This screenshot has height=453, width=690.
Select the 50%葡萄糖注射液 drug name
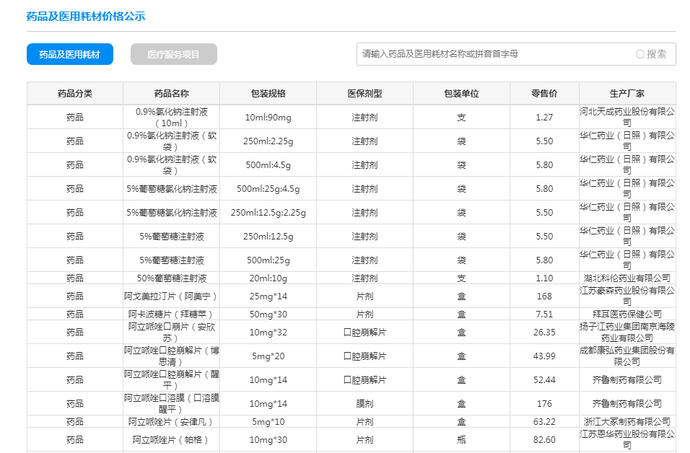(172, 278)
